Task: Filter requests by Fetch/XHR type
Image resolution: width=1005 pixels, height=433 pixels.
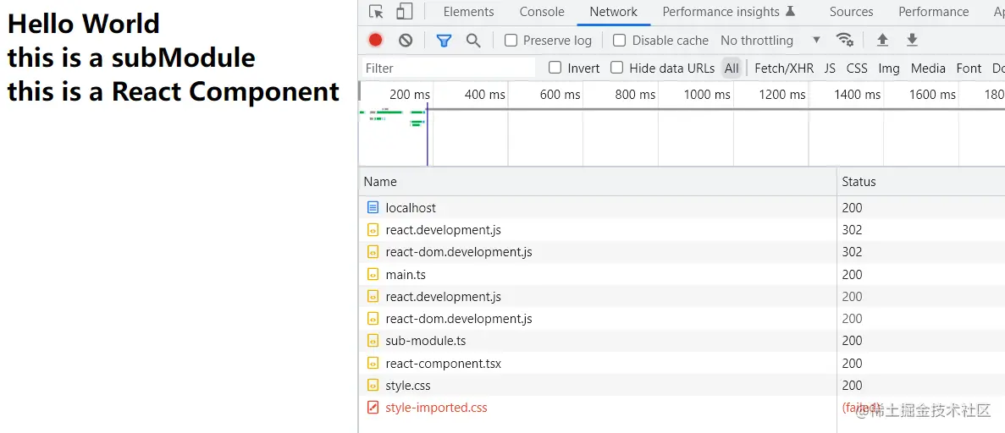Action: (784, 68)
